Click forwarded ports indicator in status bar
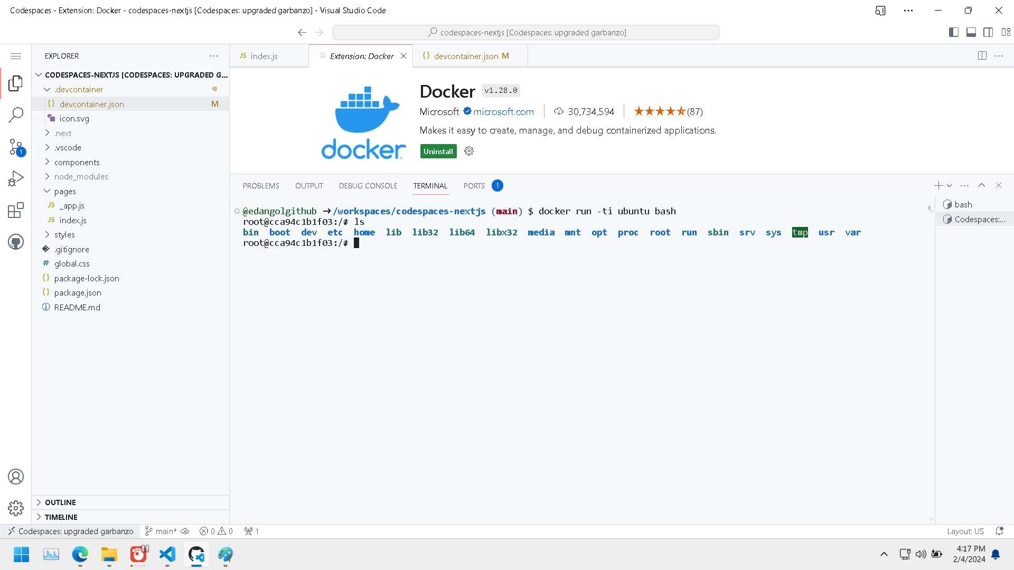 click(252, 531)
